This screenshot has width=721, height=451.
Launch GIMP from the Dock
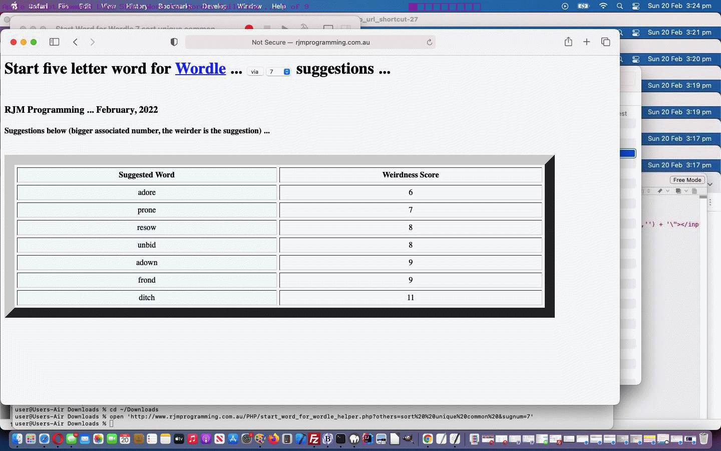409,439
